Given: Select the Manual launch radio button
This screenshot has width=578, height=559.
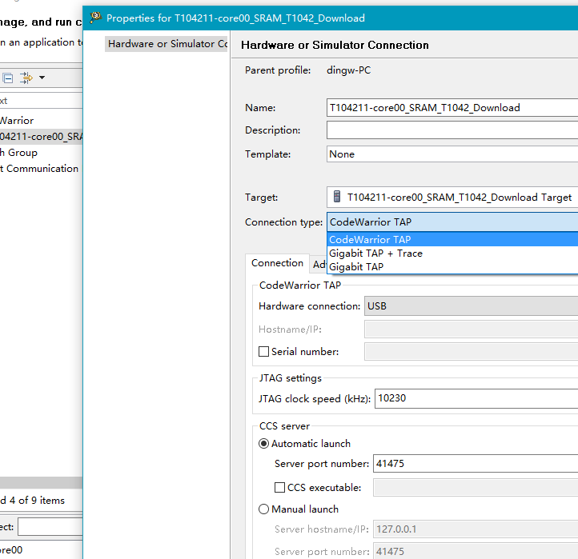Looking at the screenshot, I should 263,509.
